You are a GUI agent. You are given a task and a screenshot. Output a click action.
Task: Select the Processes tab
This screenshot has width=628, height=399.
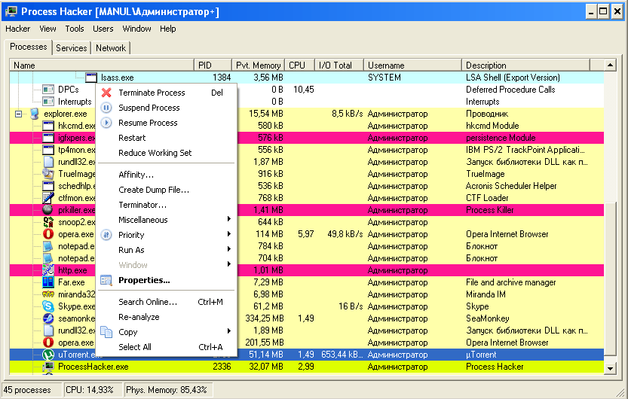click(x=29, y=47)
